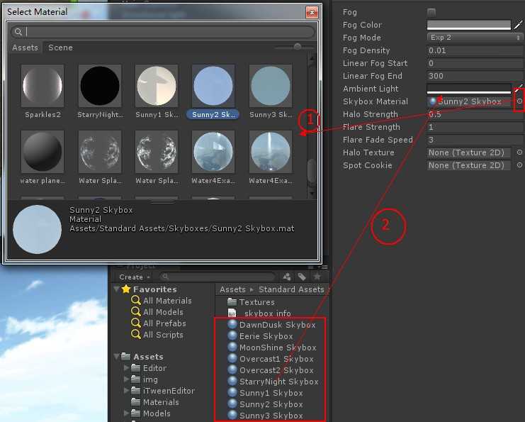Click the Assets breadcrumb
Screen dimensions: 525x422
[232, 289]
